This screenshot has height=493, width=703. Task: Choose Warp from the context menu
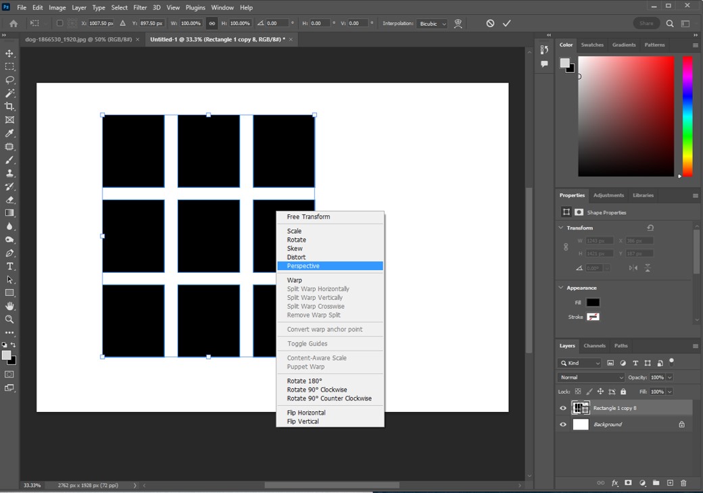[330, 280]
